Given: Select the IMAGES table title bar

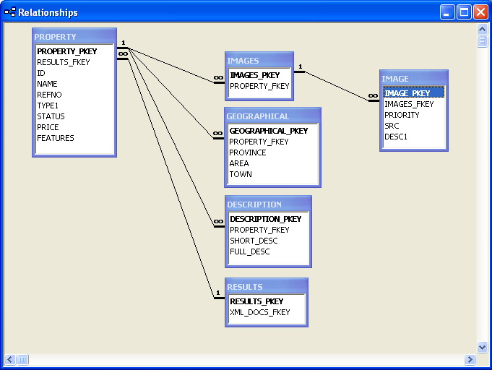Looking at the screenshot, I should tap(259, 60).
